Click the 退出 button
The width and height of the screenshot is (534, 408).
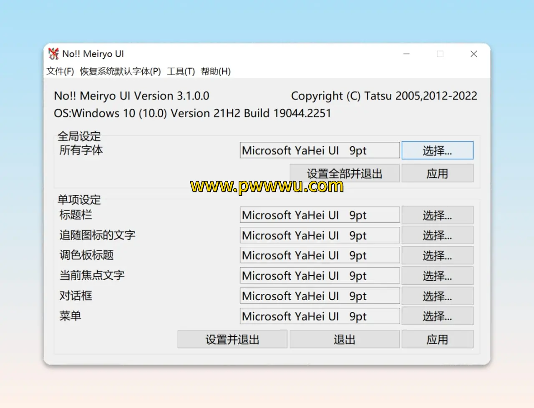pyautogui.click(x=344, y=339)
